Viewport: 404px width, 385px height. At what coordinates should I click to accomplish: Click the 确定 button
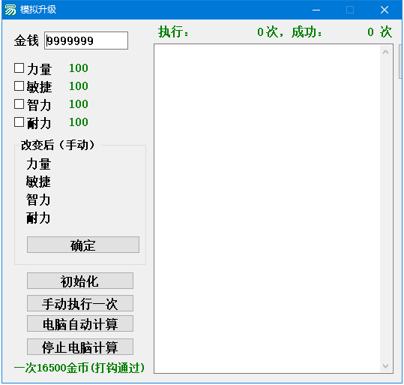click(x=83, y=245)
